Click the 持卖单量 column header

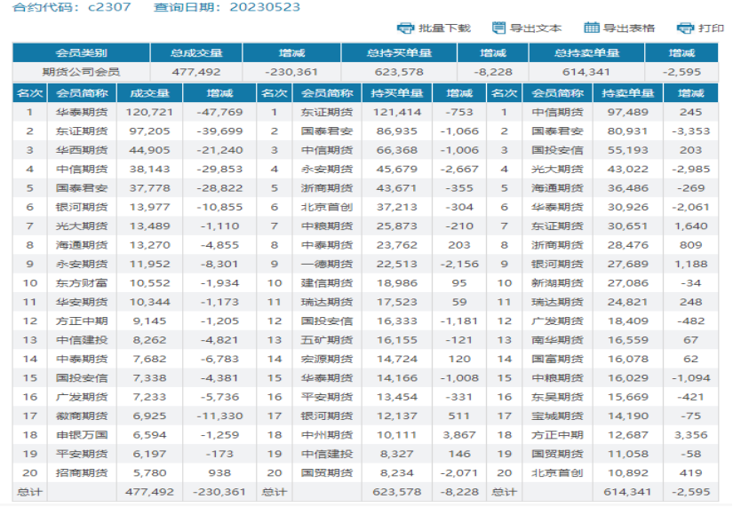(x=627, y=93)
